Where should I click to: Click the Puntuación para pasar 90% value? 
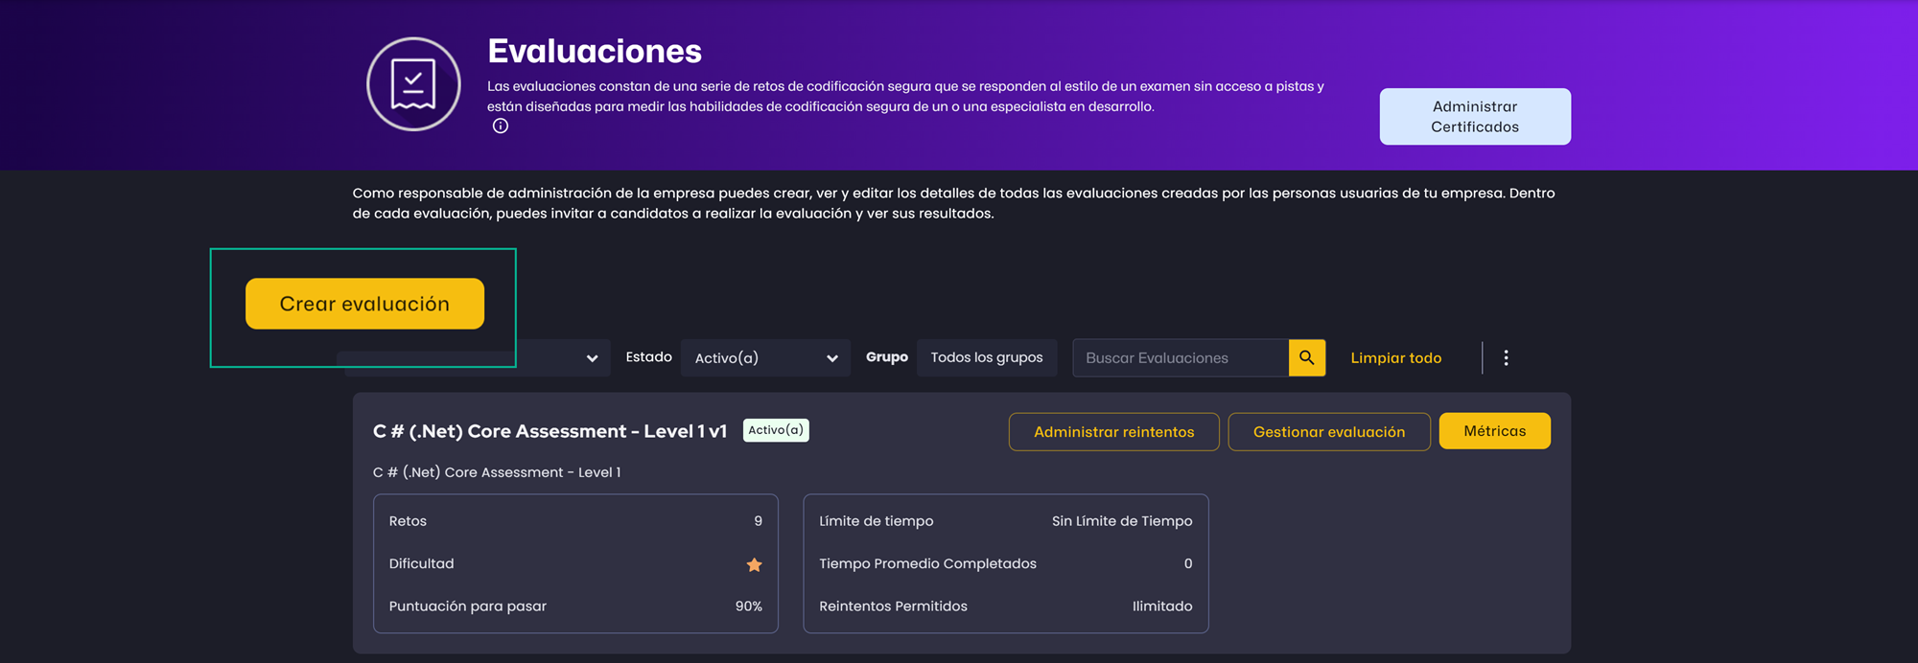click(x=749, y=606)
